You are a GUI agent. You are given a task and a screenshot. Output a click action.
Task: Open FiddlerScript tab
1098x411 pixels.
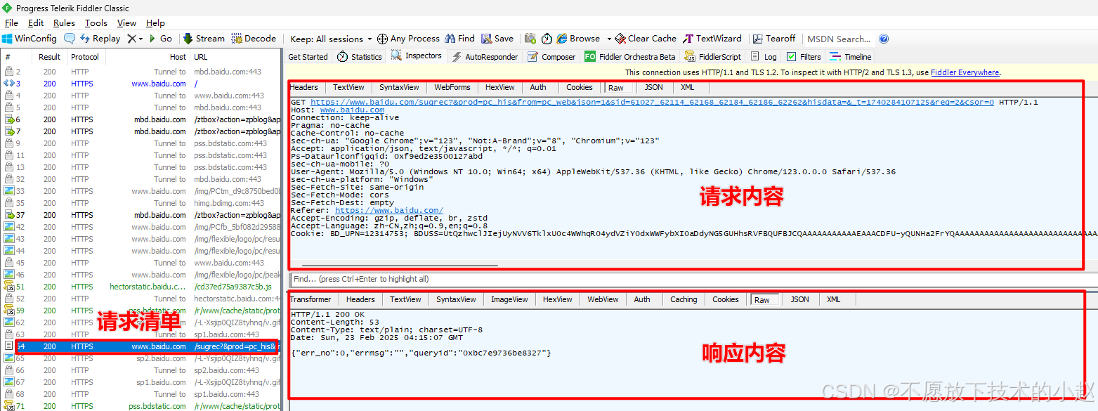click(712, 57)
